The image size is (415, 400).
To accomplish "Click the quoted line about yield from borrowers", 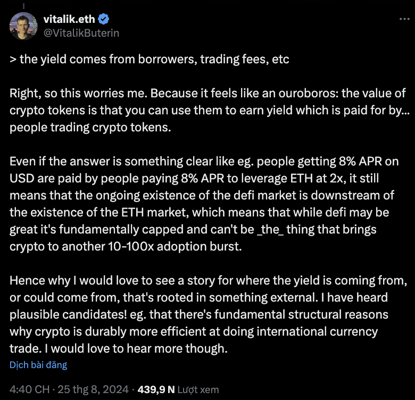I will tap(150, 59).
